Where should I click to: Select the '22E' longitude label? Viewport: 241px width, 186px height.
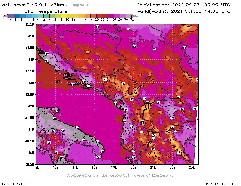(172, 167)
